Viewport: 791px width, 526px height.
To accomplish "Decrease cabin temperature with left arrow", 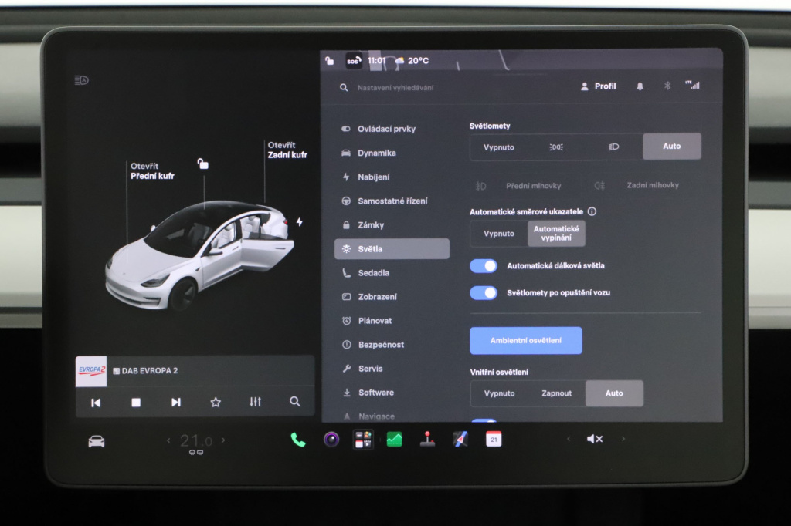I will 168,440.
